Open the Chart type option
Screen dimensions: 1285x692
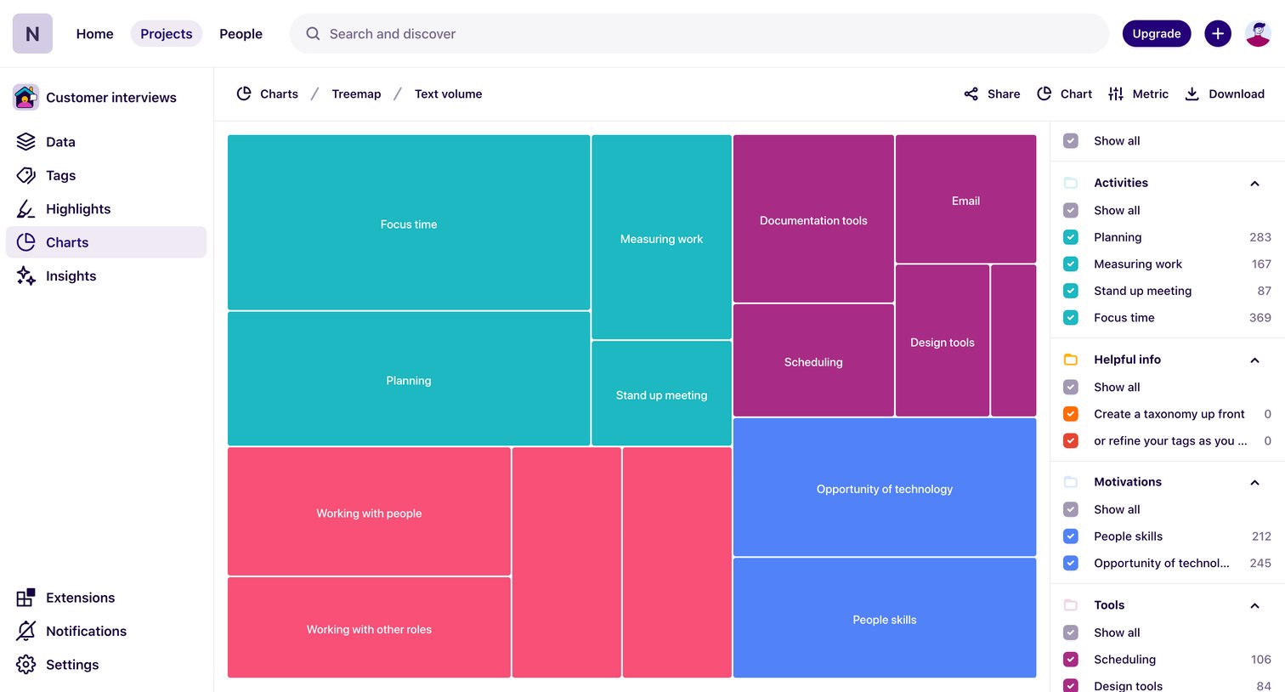tap(1064, 94)
